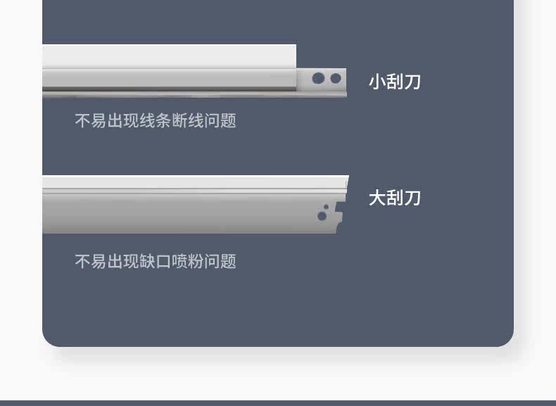
Task: Click the thin bottom rail of small blade
Action: click(194, 94)
